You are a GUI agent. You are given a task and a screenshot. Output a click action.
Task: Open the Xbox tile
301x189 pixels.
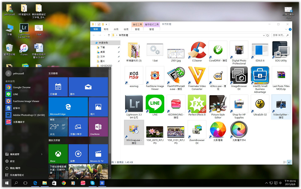tap(58, 154)
